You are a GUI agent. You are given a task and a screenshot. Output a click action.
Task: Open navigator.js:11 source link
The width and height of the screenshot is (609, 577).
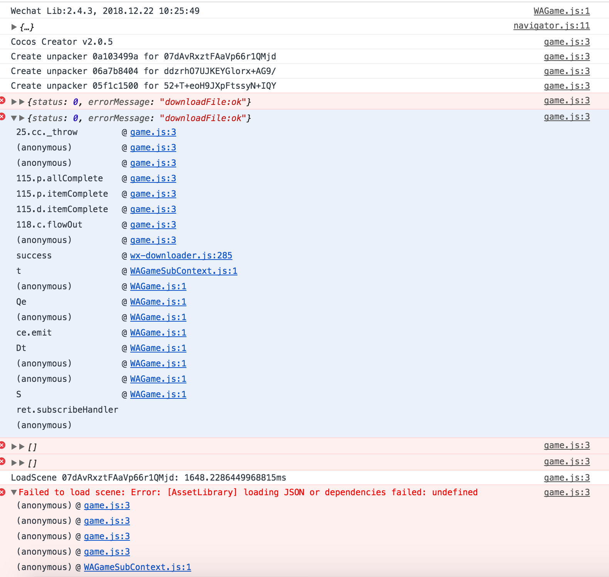tap(551, 26)
